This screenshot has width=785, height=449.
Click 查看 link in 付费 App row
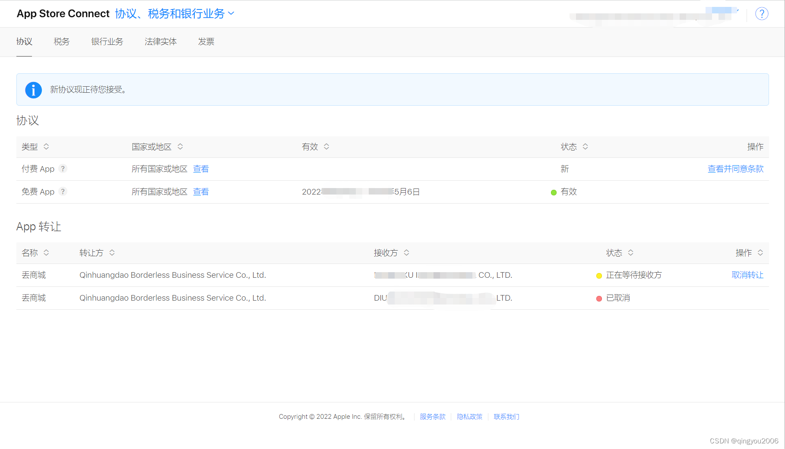[x=201, y=169]
